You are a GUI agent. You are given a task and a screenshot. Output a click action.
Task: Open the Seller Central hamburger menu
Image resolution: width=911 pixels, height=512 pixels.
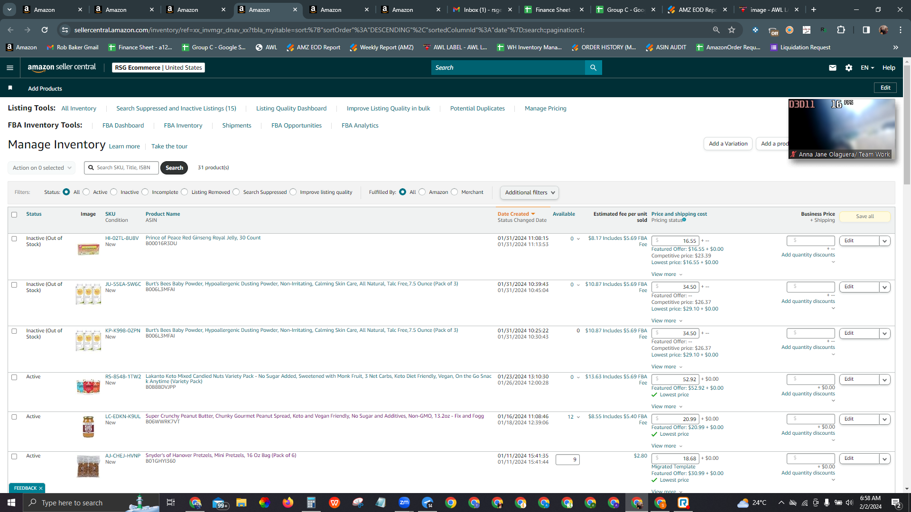(10, 68)
